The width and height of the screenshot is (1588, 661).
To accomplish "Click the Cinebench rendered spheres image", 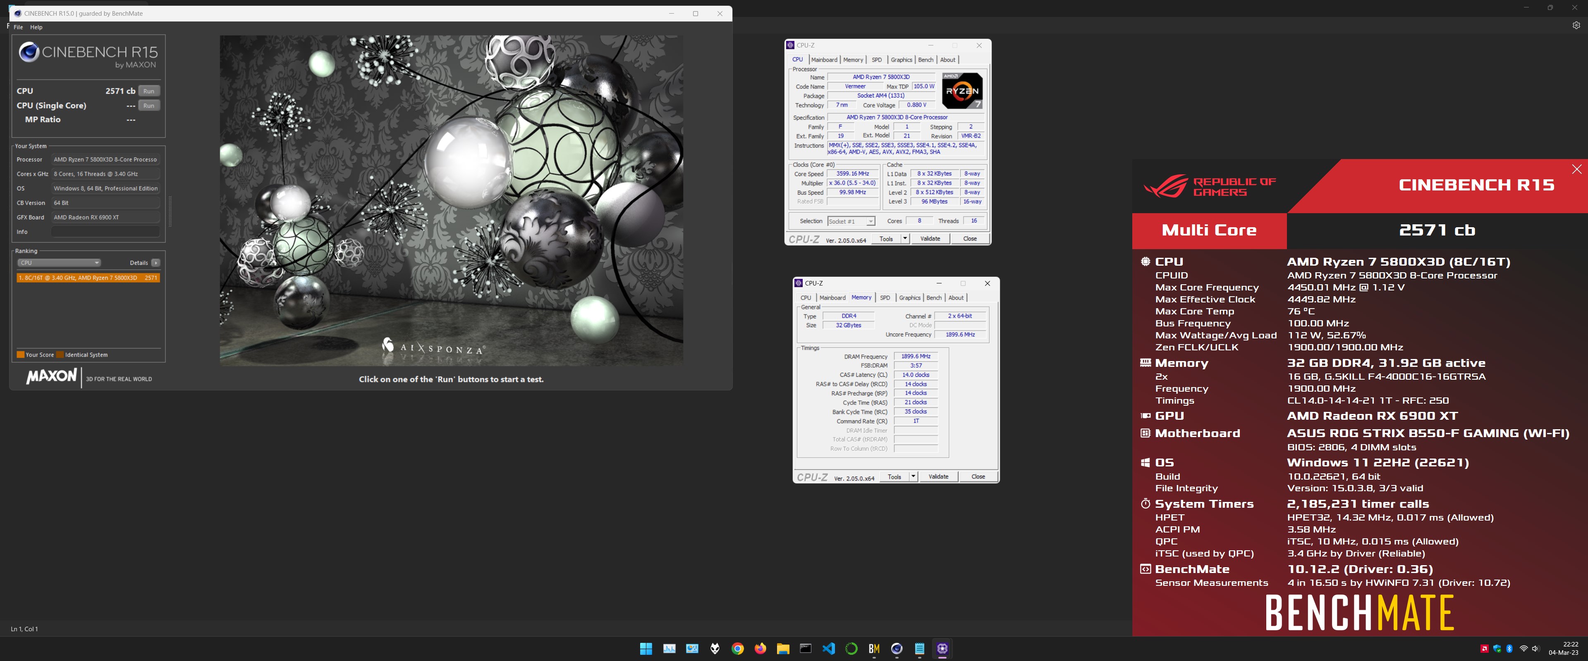I will pyautogui.click(x=451, y=200).
